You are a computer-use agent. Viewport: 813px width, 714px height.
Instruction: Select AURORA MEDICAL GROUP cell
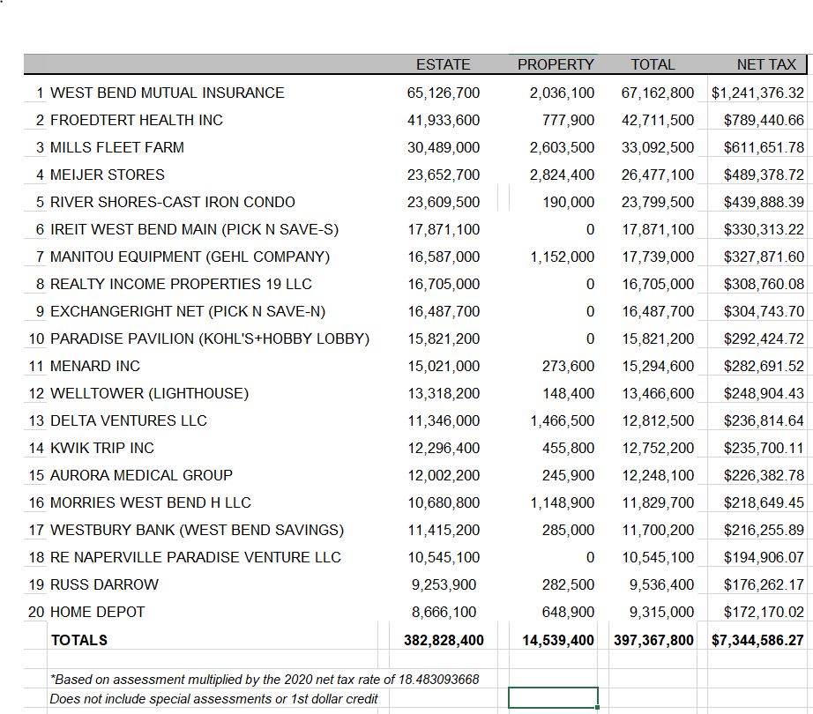[141, 476]
